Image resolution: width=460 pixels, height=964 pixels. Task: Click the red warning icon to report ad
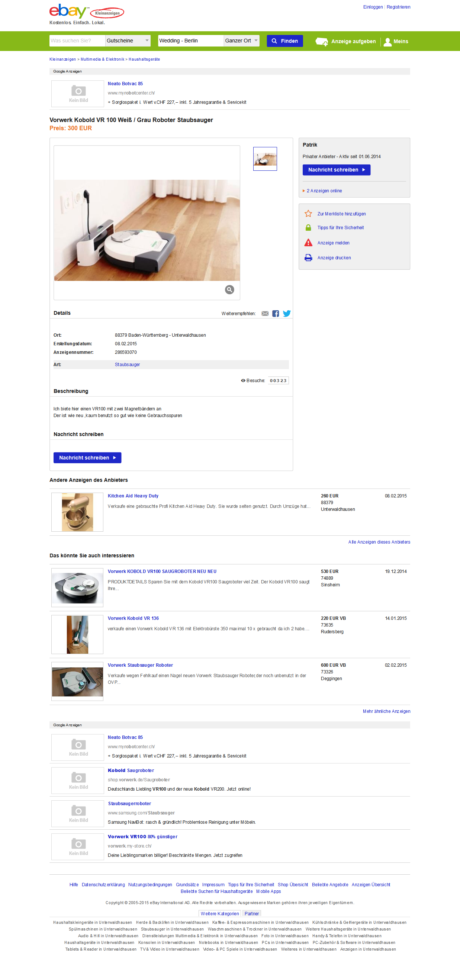click(308, 243)
